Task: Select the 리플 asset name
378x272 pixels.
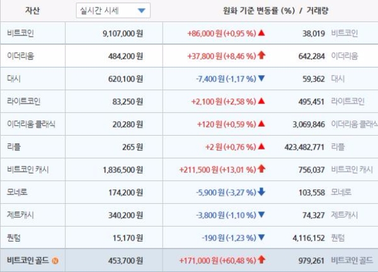Action: point(14,146)
